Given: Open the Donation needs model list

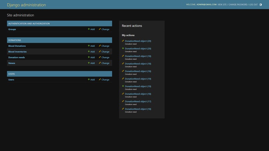Looking at the screenshot, I should (x=16, y=57).
